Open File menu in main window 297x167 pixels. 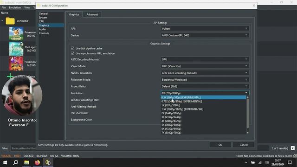point(4,7)
